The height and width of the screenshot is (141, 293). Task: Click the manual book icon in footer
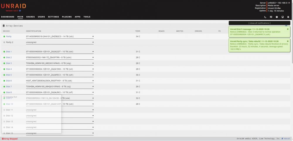click(x=283, y=139)
